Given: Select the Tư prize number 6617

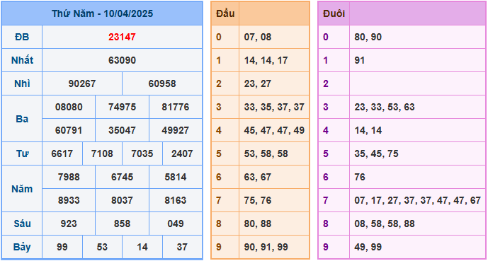Looking at the screenshot, I should pos(62,153).
